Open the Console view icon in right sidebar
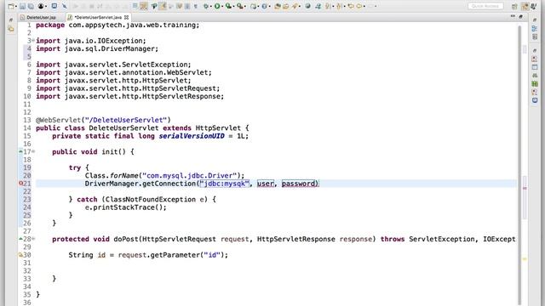This screenshot has width=545, height=306. click(535, 100)
